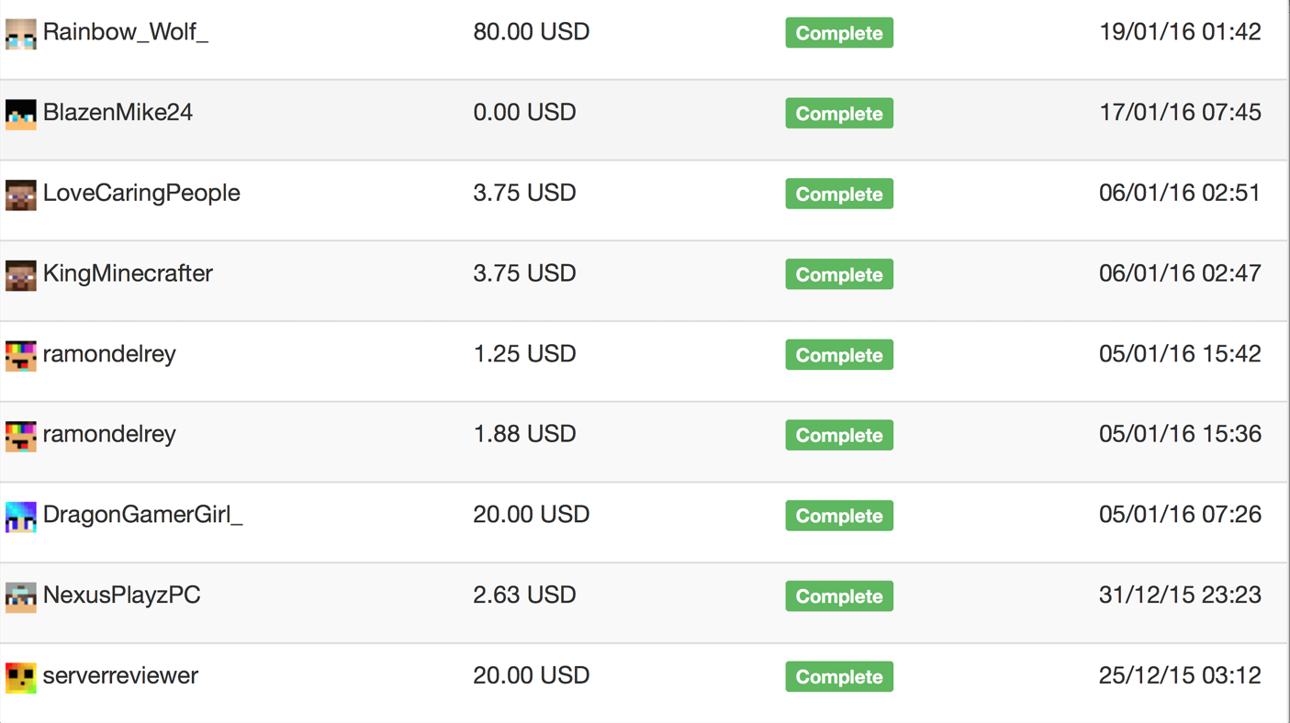
Task: Select the LoveCaringPeople avatar icon
Action: tap(20, 195)
